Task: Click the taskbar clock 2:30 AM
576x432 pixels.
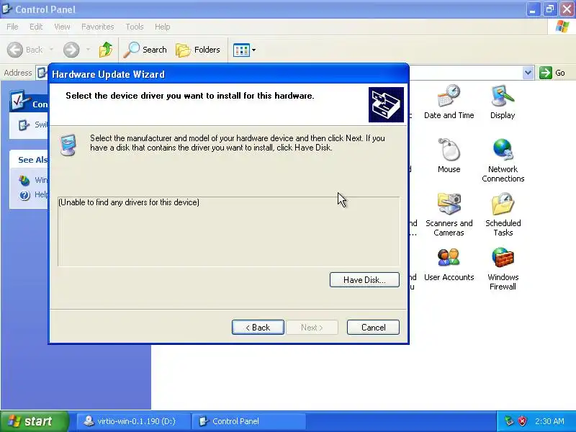Action: [x=549, y=421]
